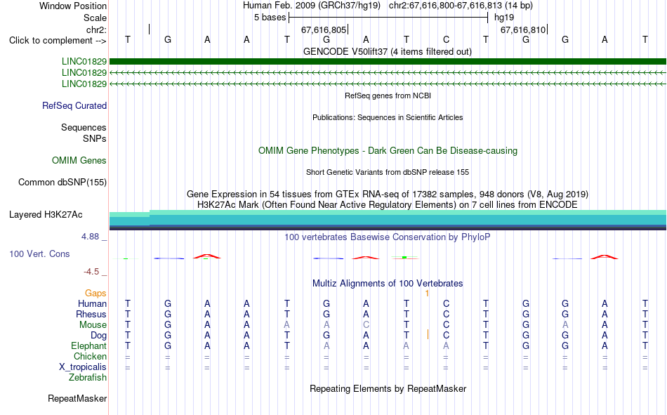Click the chr2: ruler label
This screenshot has height=415, width=667.
[x=96, y=29]
